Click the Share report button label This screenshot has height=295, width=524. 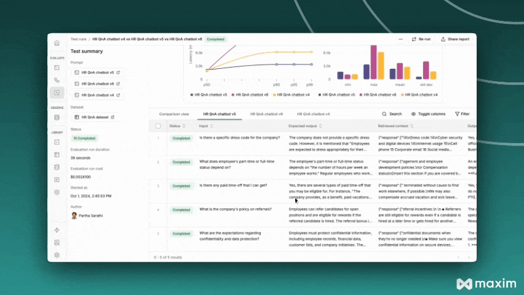pos(458,39)
